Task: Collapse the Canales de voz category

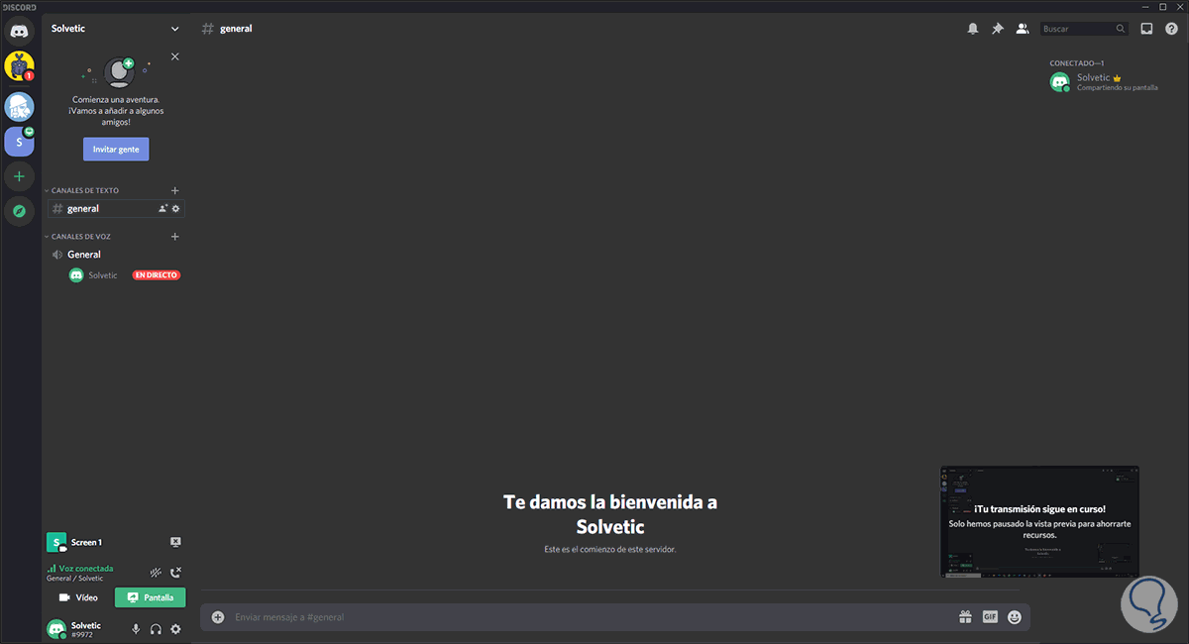Action: (x=78, y=237)
